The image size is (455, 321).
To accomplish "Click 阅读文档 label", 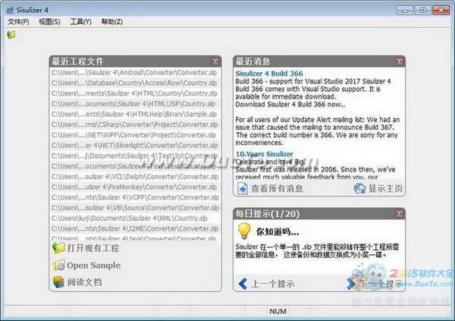I will [x=84, y=282].
